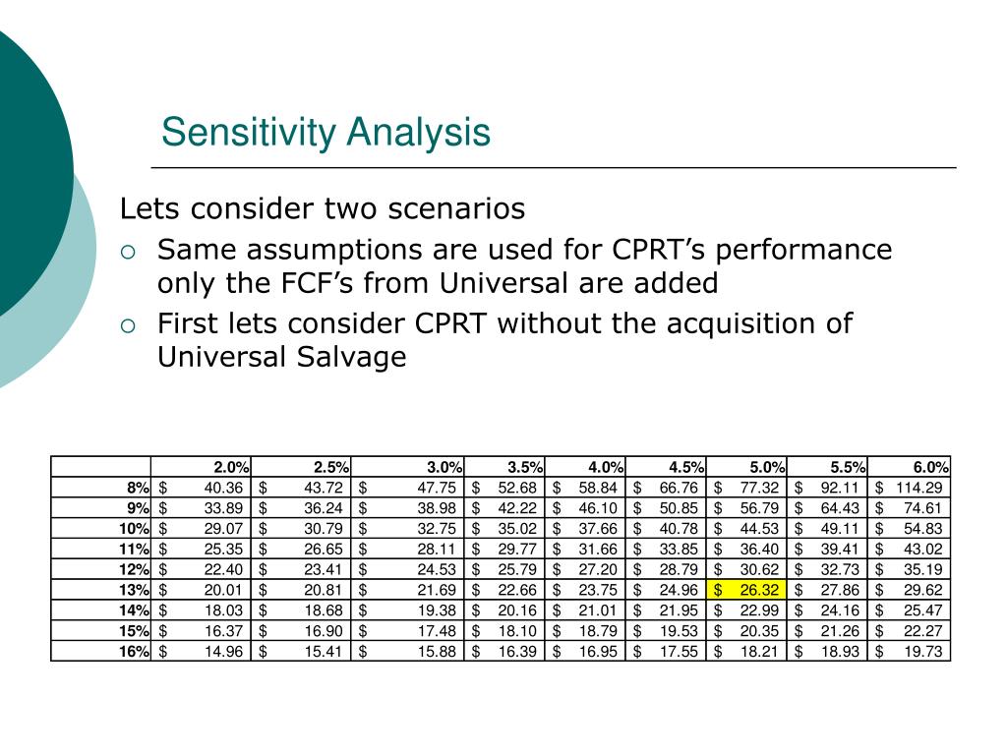Click the 'Universal Salvage' text line
This screenshot has height=755, width=1007.
(x=282, y=357)
